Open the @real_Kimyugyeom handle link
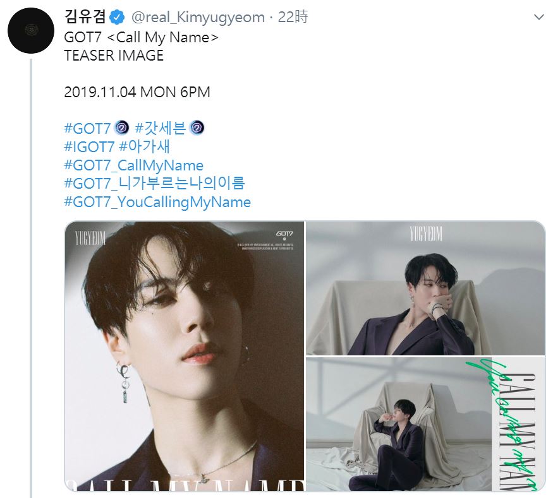553x498 pixels. click(198, 17)
